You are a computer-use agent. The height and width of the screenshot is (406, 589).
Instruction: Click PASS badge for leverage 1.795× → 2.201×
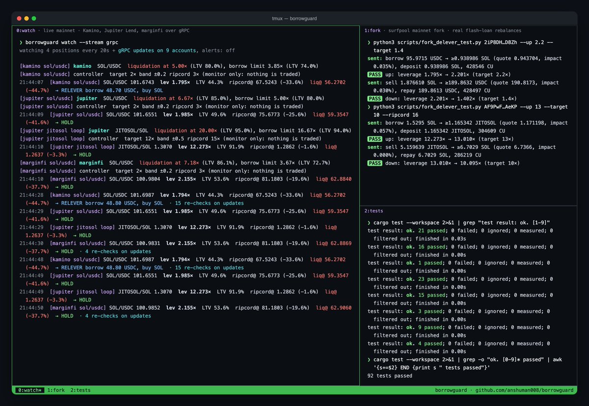(x=375, y=74)
